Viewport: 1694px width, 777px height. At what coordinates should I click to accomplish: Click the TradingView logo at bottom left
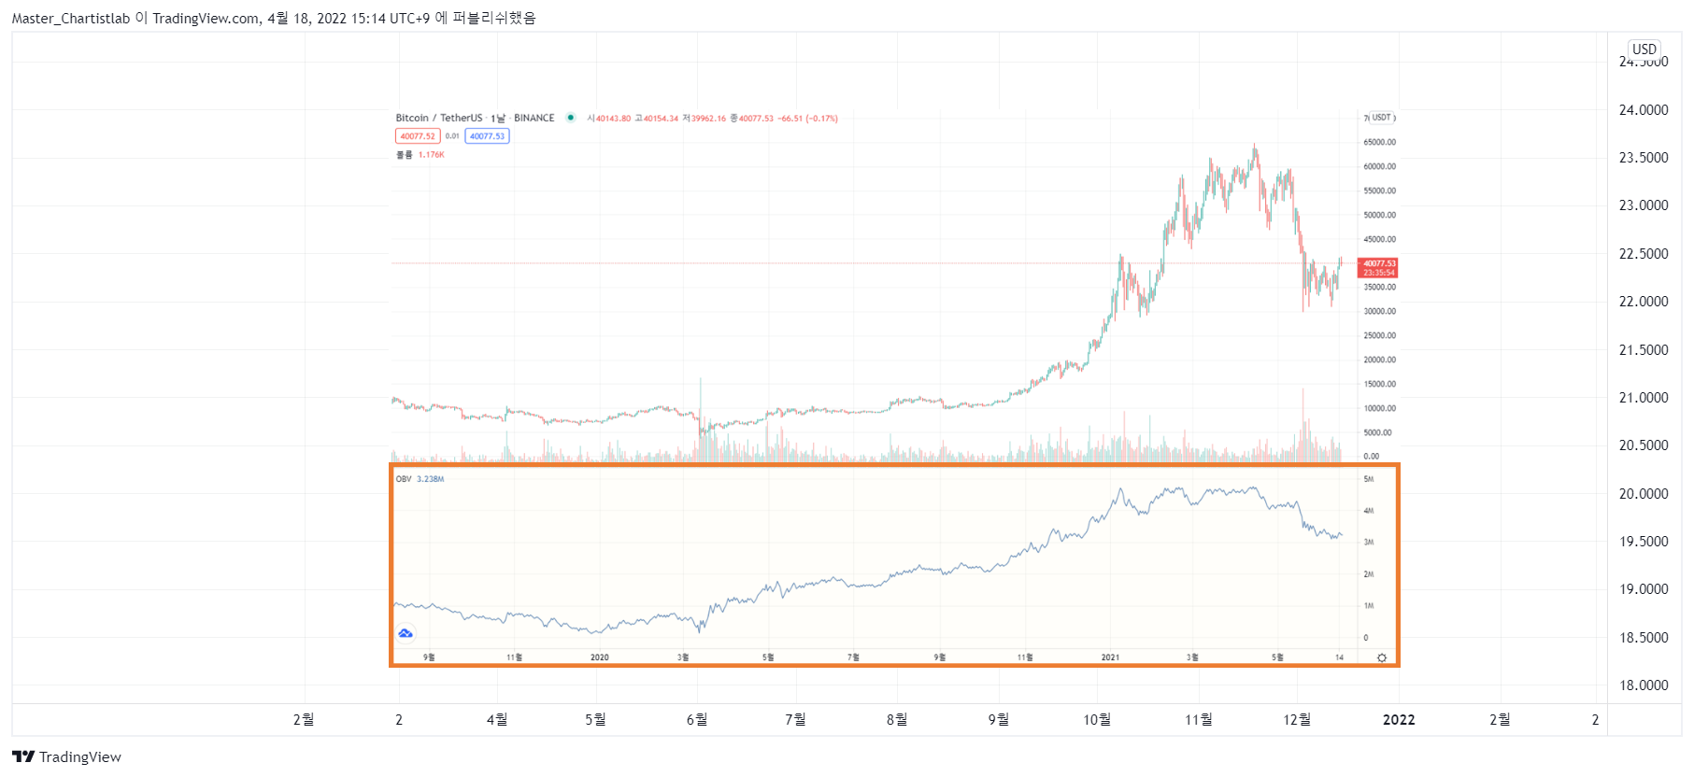click(66, 756)
